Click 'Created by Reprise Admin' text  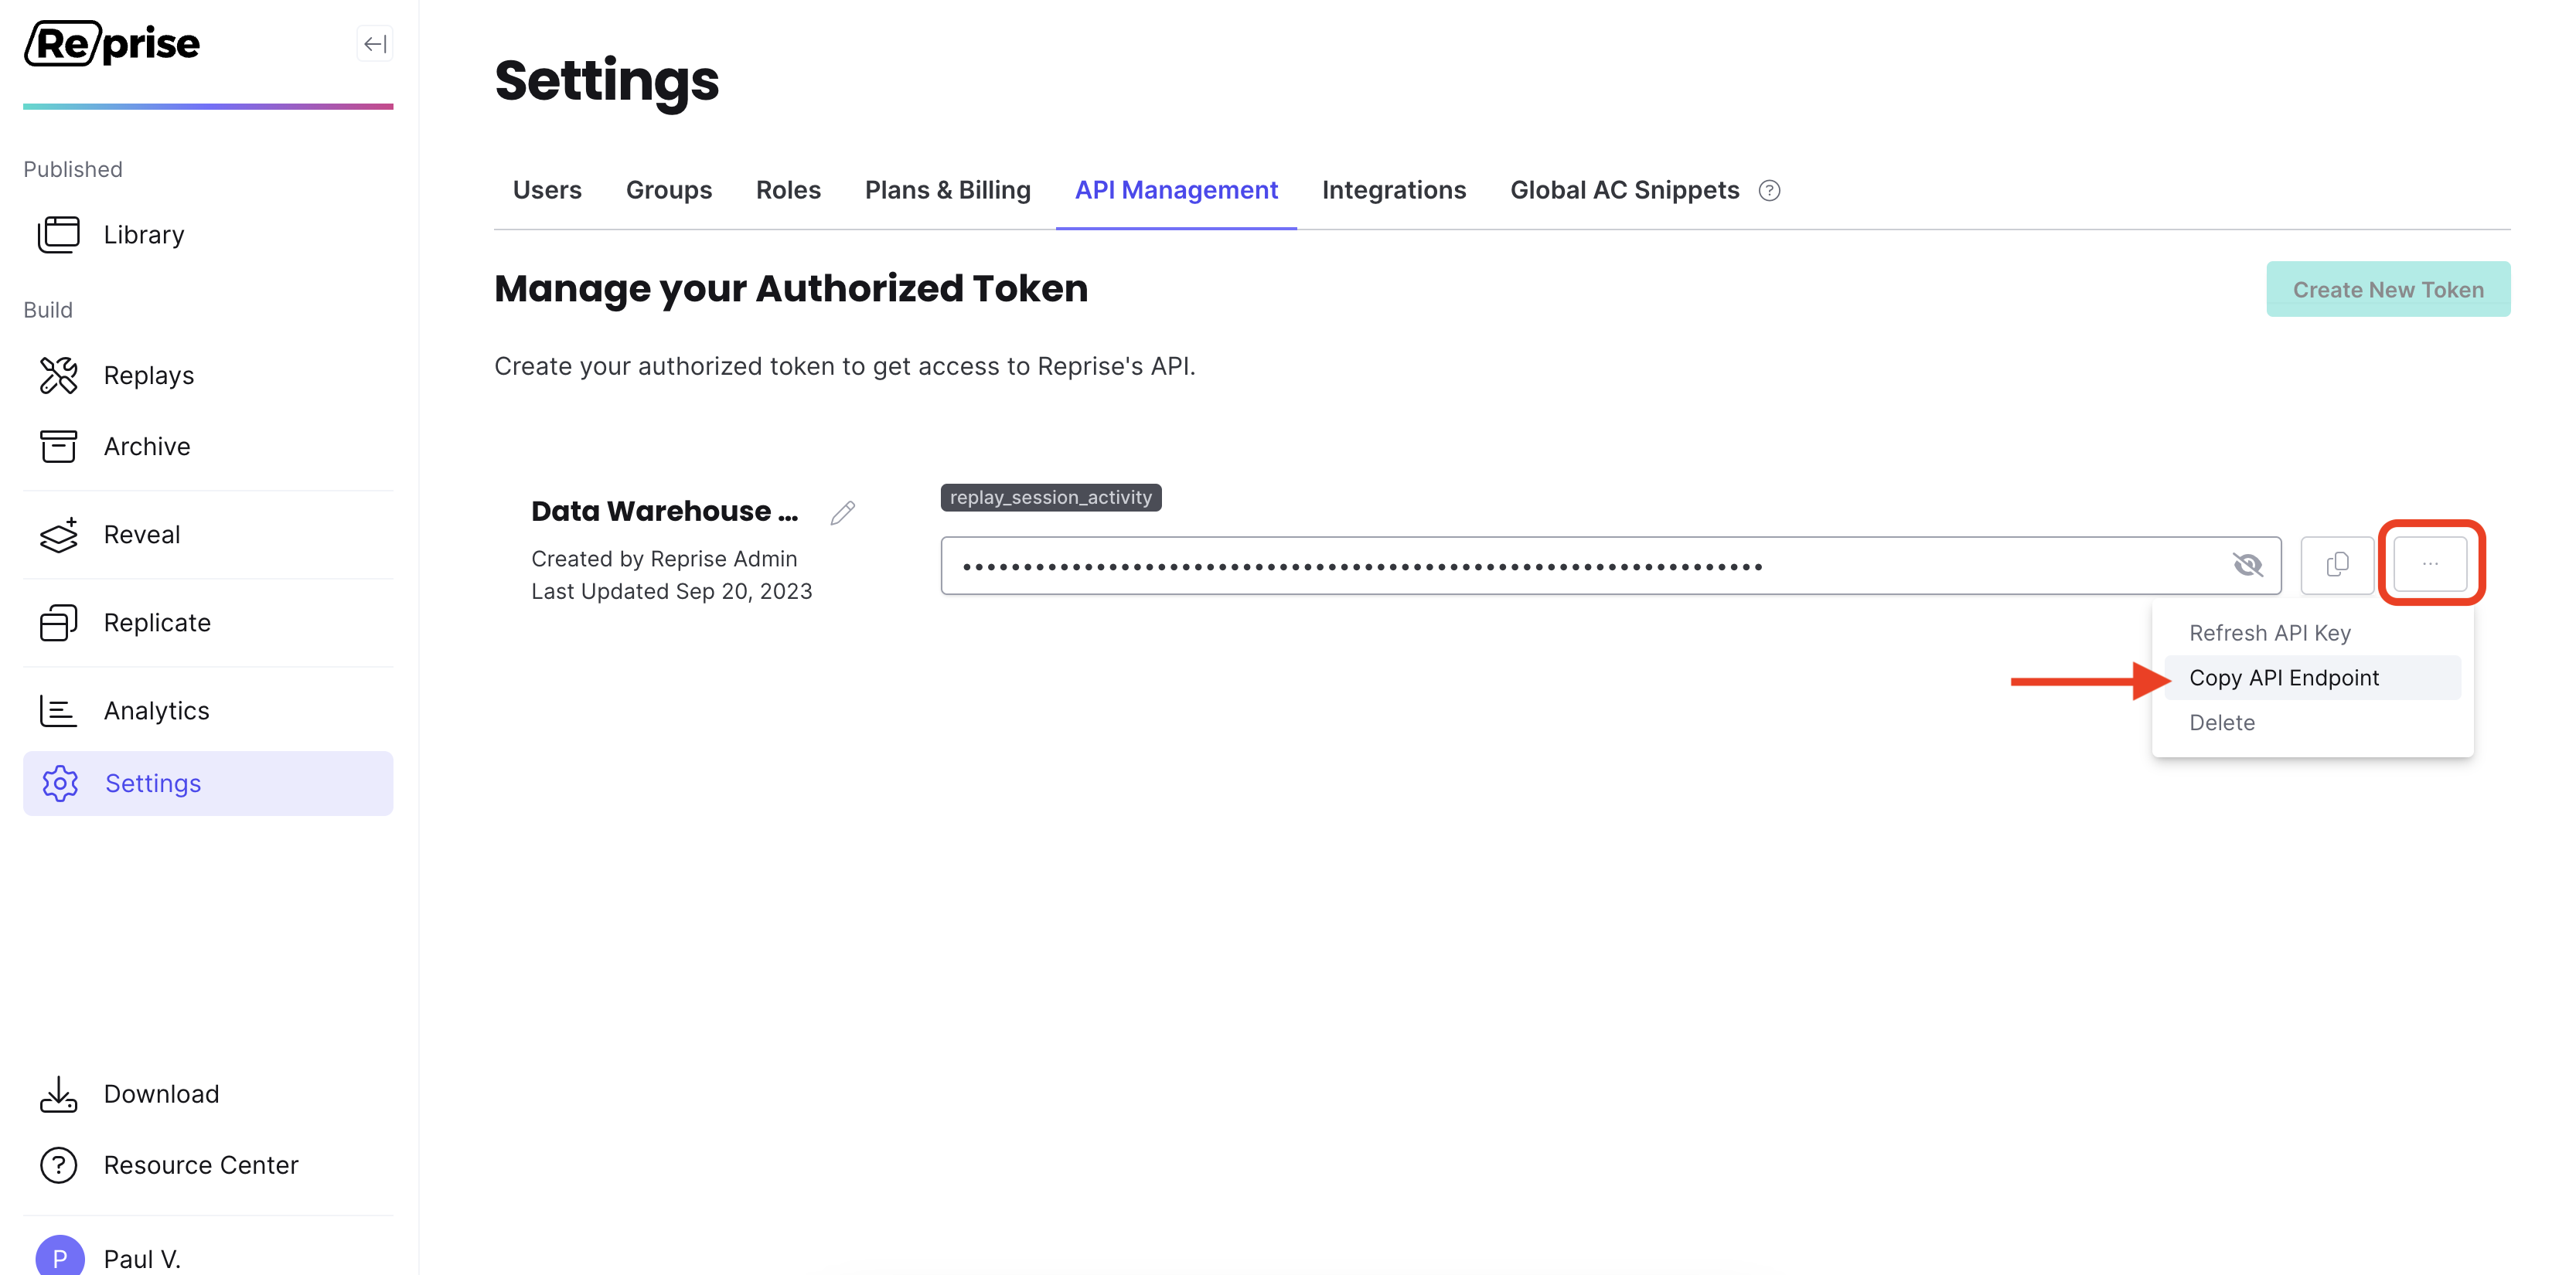(x=664, y=559)
